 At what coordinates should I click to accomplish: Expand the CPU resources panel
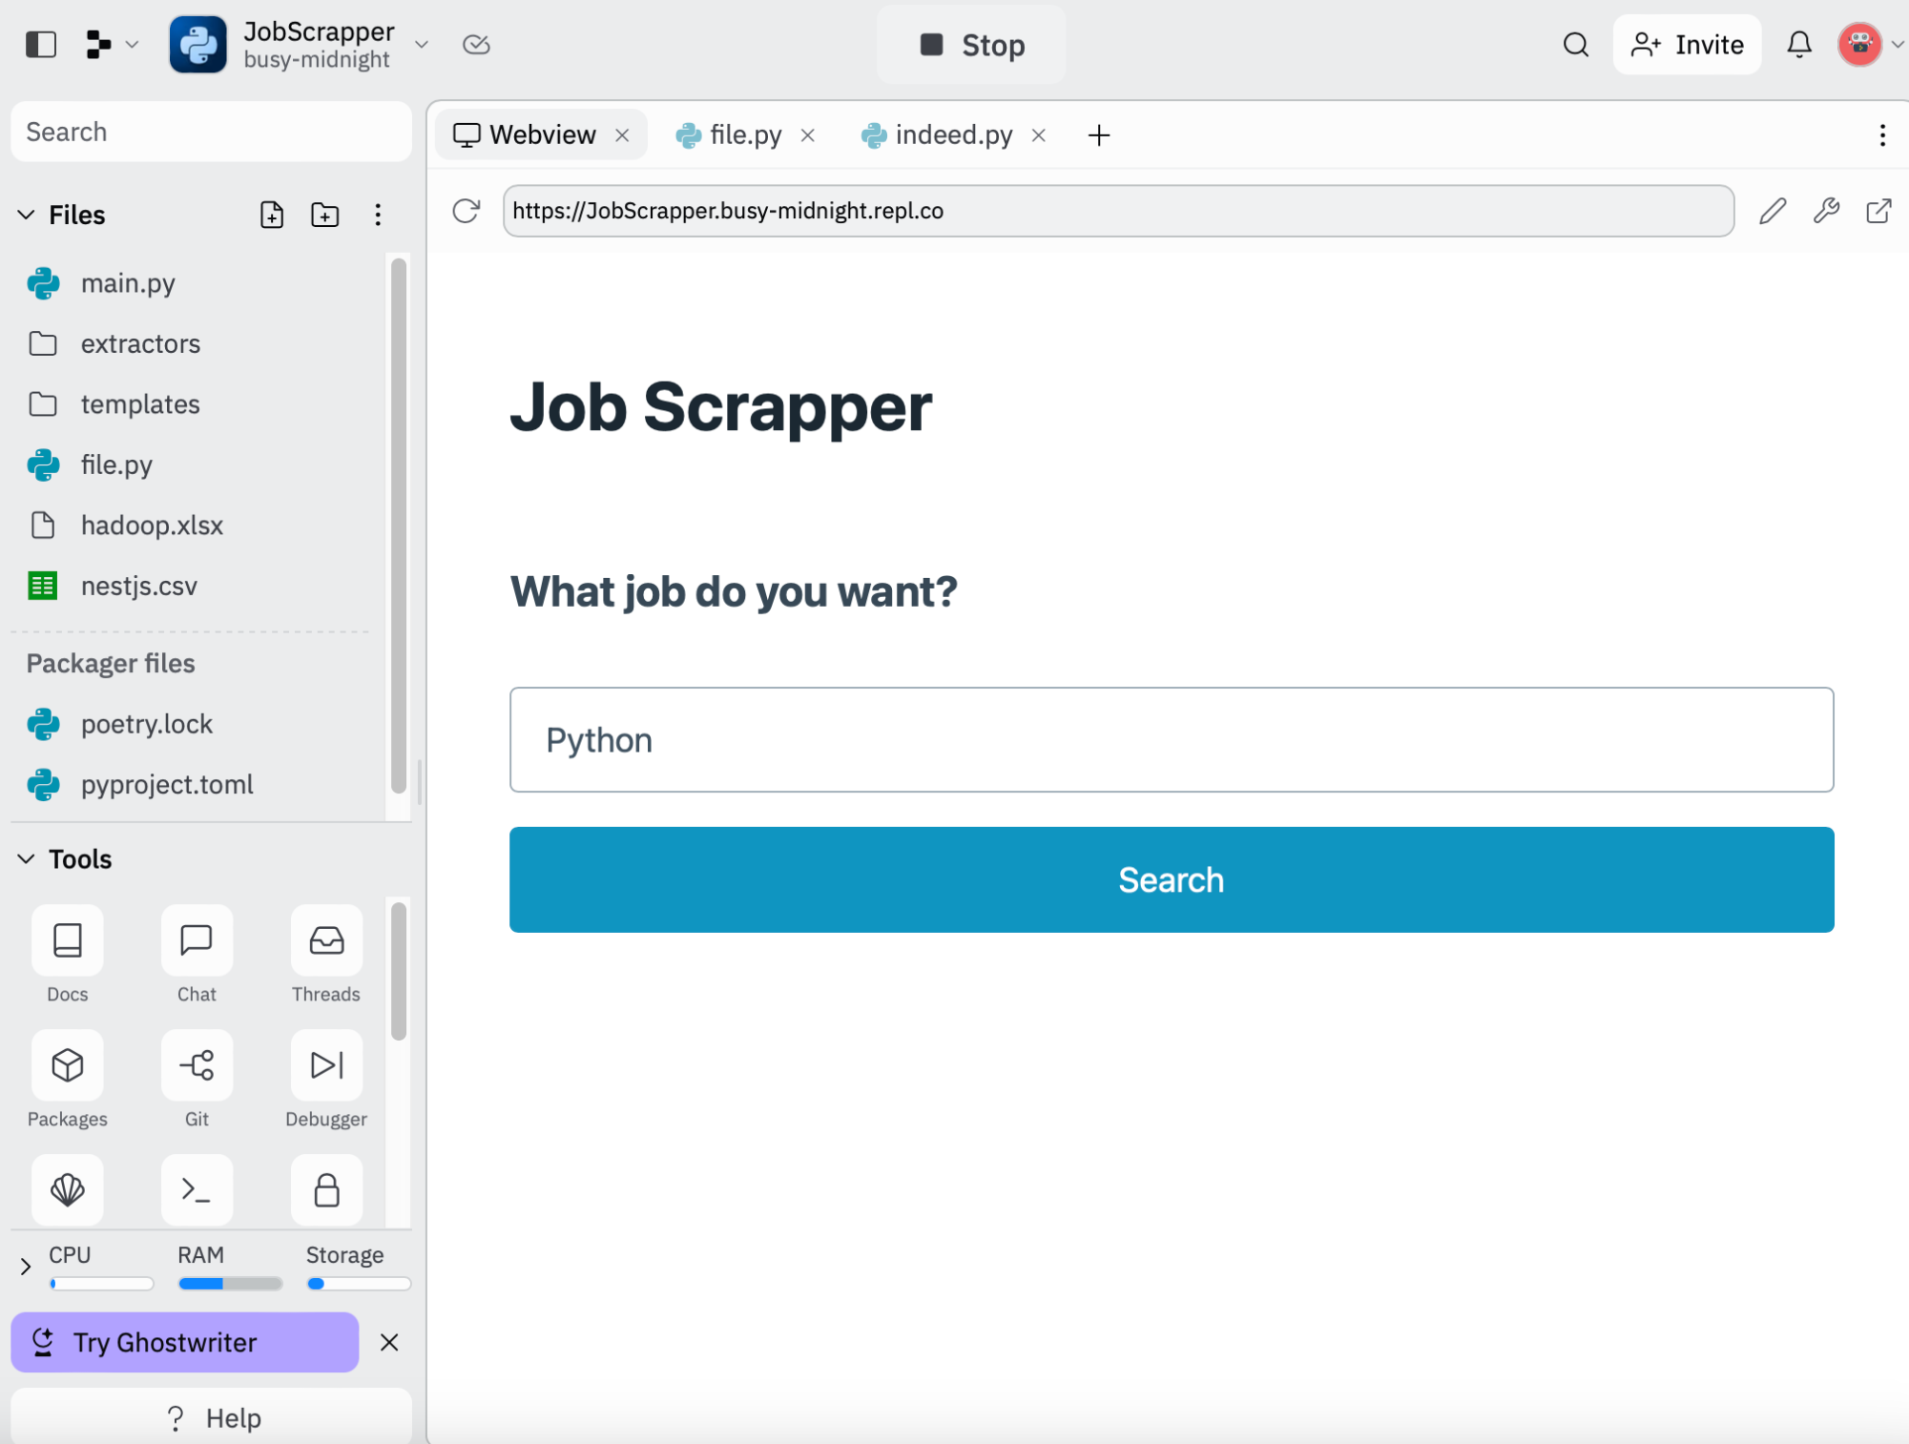(x=26, y=1267)
